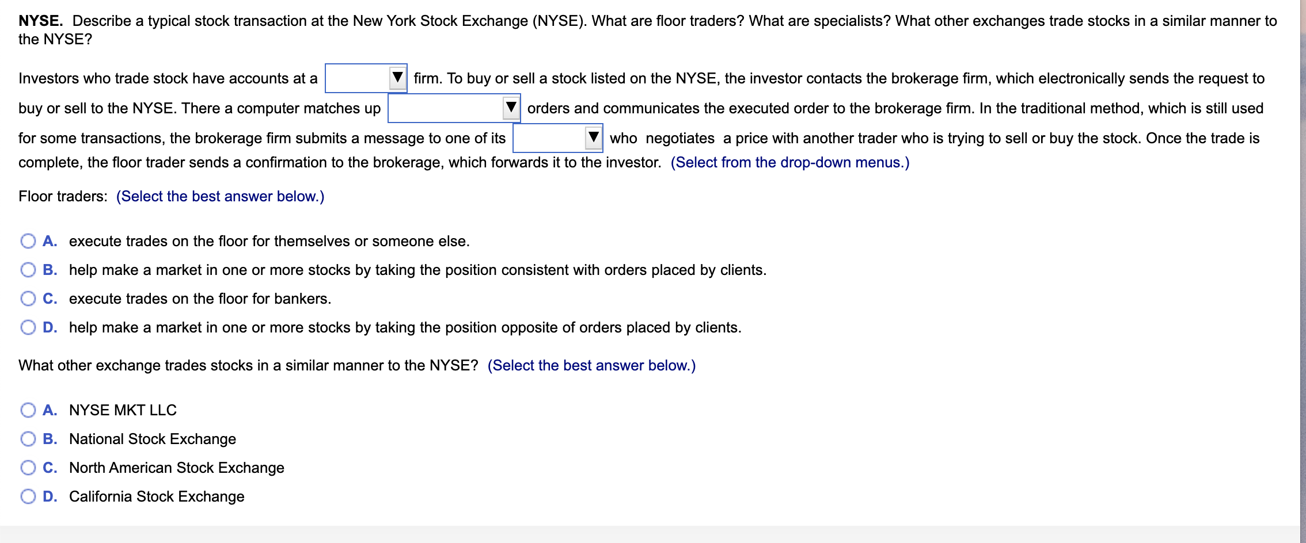
Task: Click Select the best answer below after Floor traders
Action: pyautogui.click(x=221, y=197)
